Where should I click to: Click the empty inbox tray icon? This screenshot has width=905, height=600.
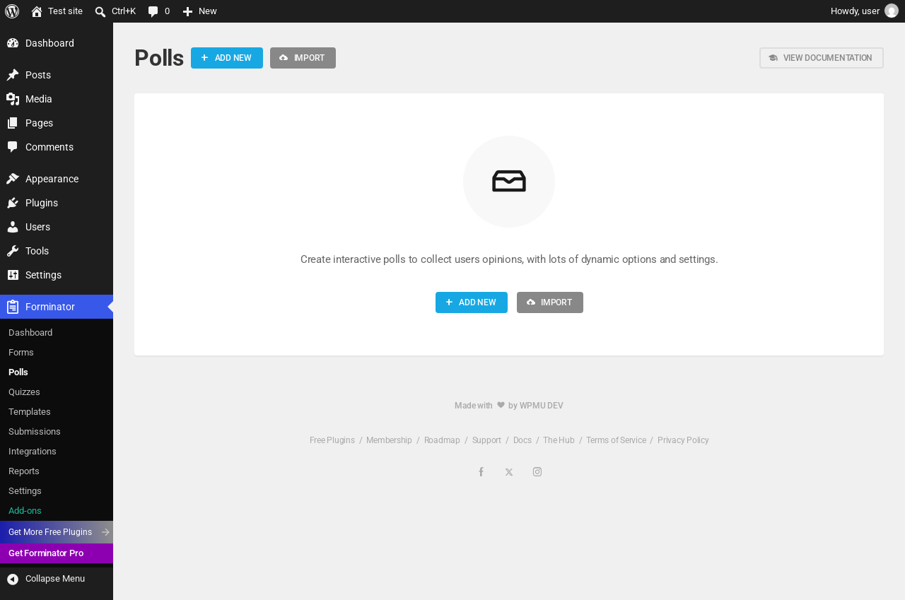(x=509, y=182)
